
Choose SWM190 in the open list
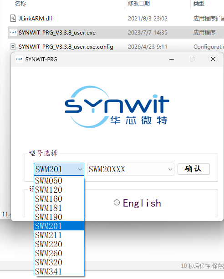(x=59, y=217)
